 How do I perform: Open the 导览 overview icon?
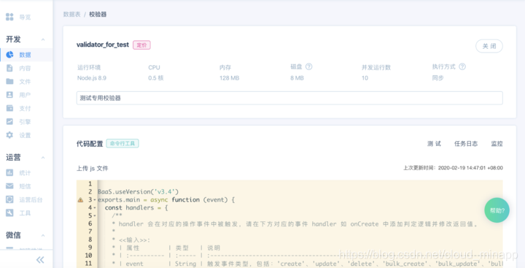(x=9, y=17)
